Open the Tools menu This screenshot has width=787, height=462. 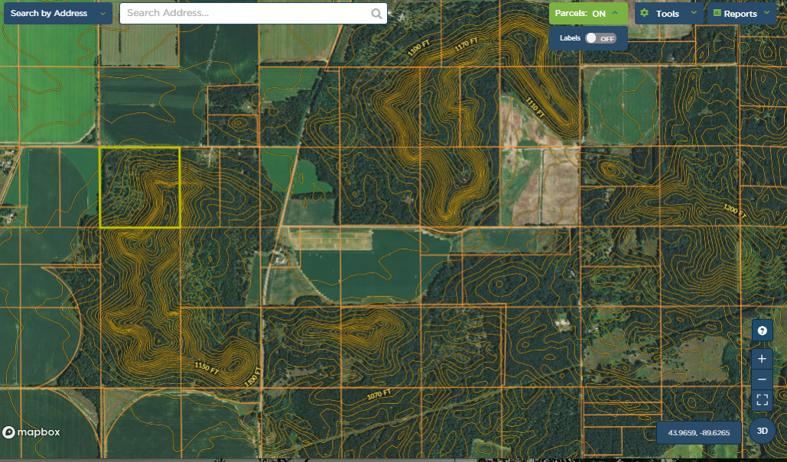click(x=668, y=14)
